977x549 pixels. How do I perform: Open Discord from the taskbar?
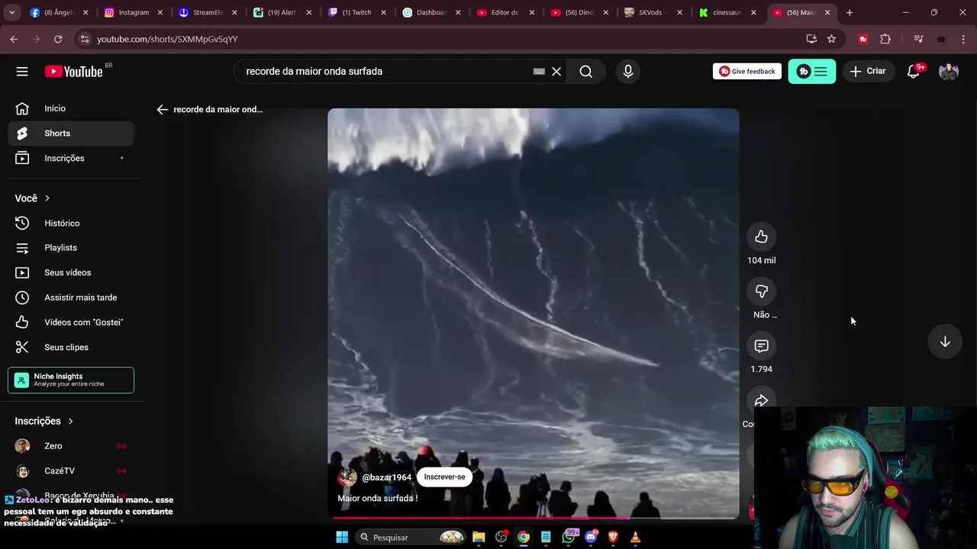coord(591,537)
